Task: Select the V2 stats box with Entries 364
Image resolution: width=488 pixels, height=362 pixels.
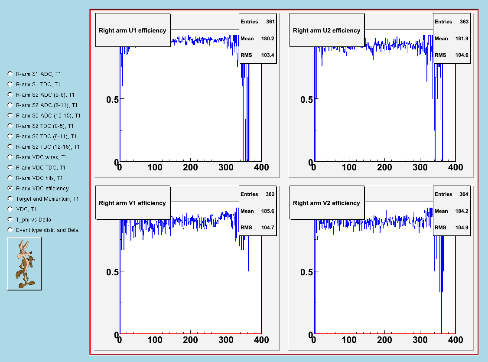Action: 452,211
